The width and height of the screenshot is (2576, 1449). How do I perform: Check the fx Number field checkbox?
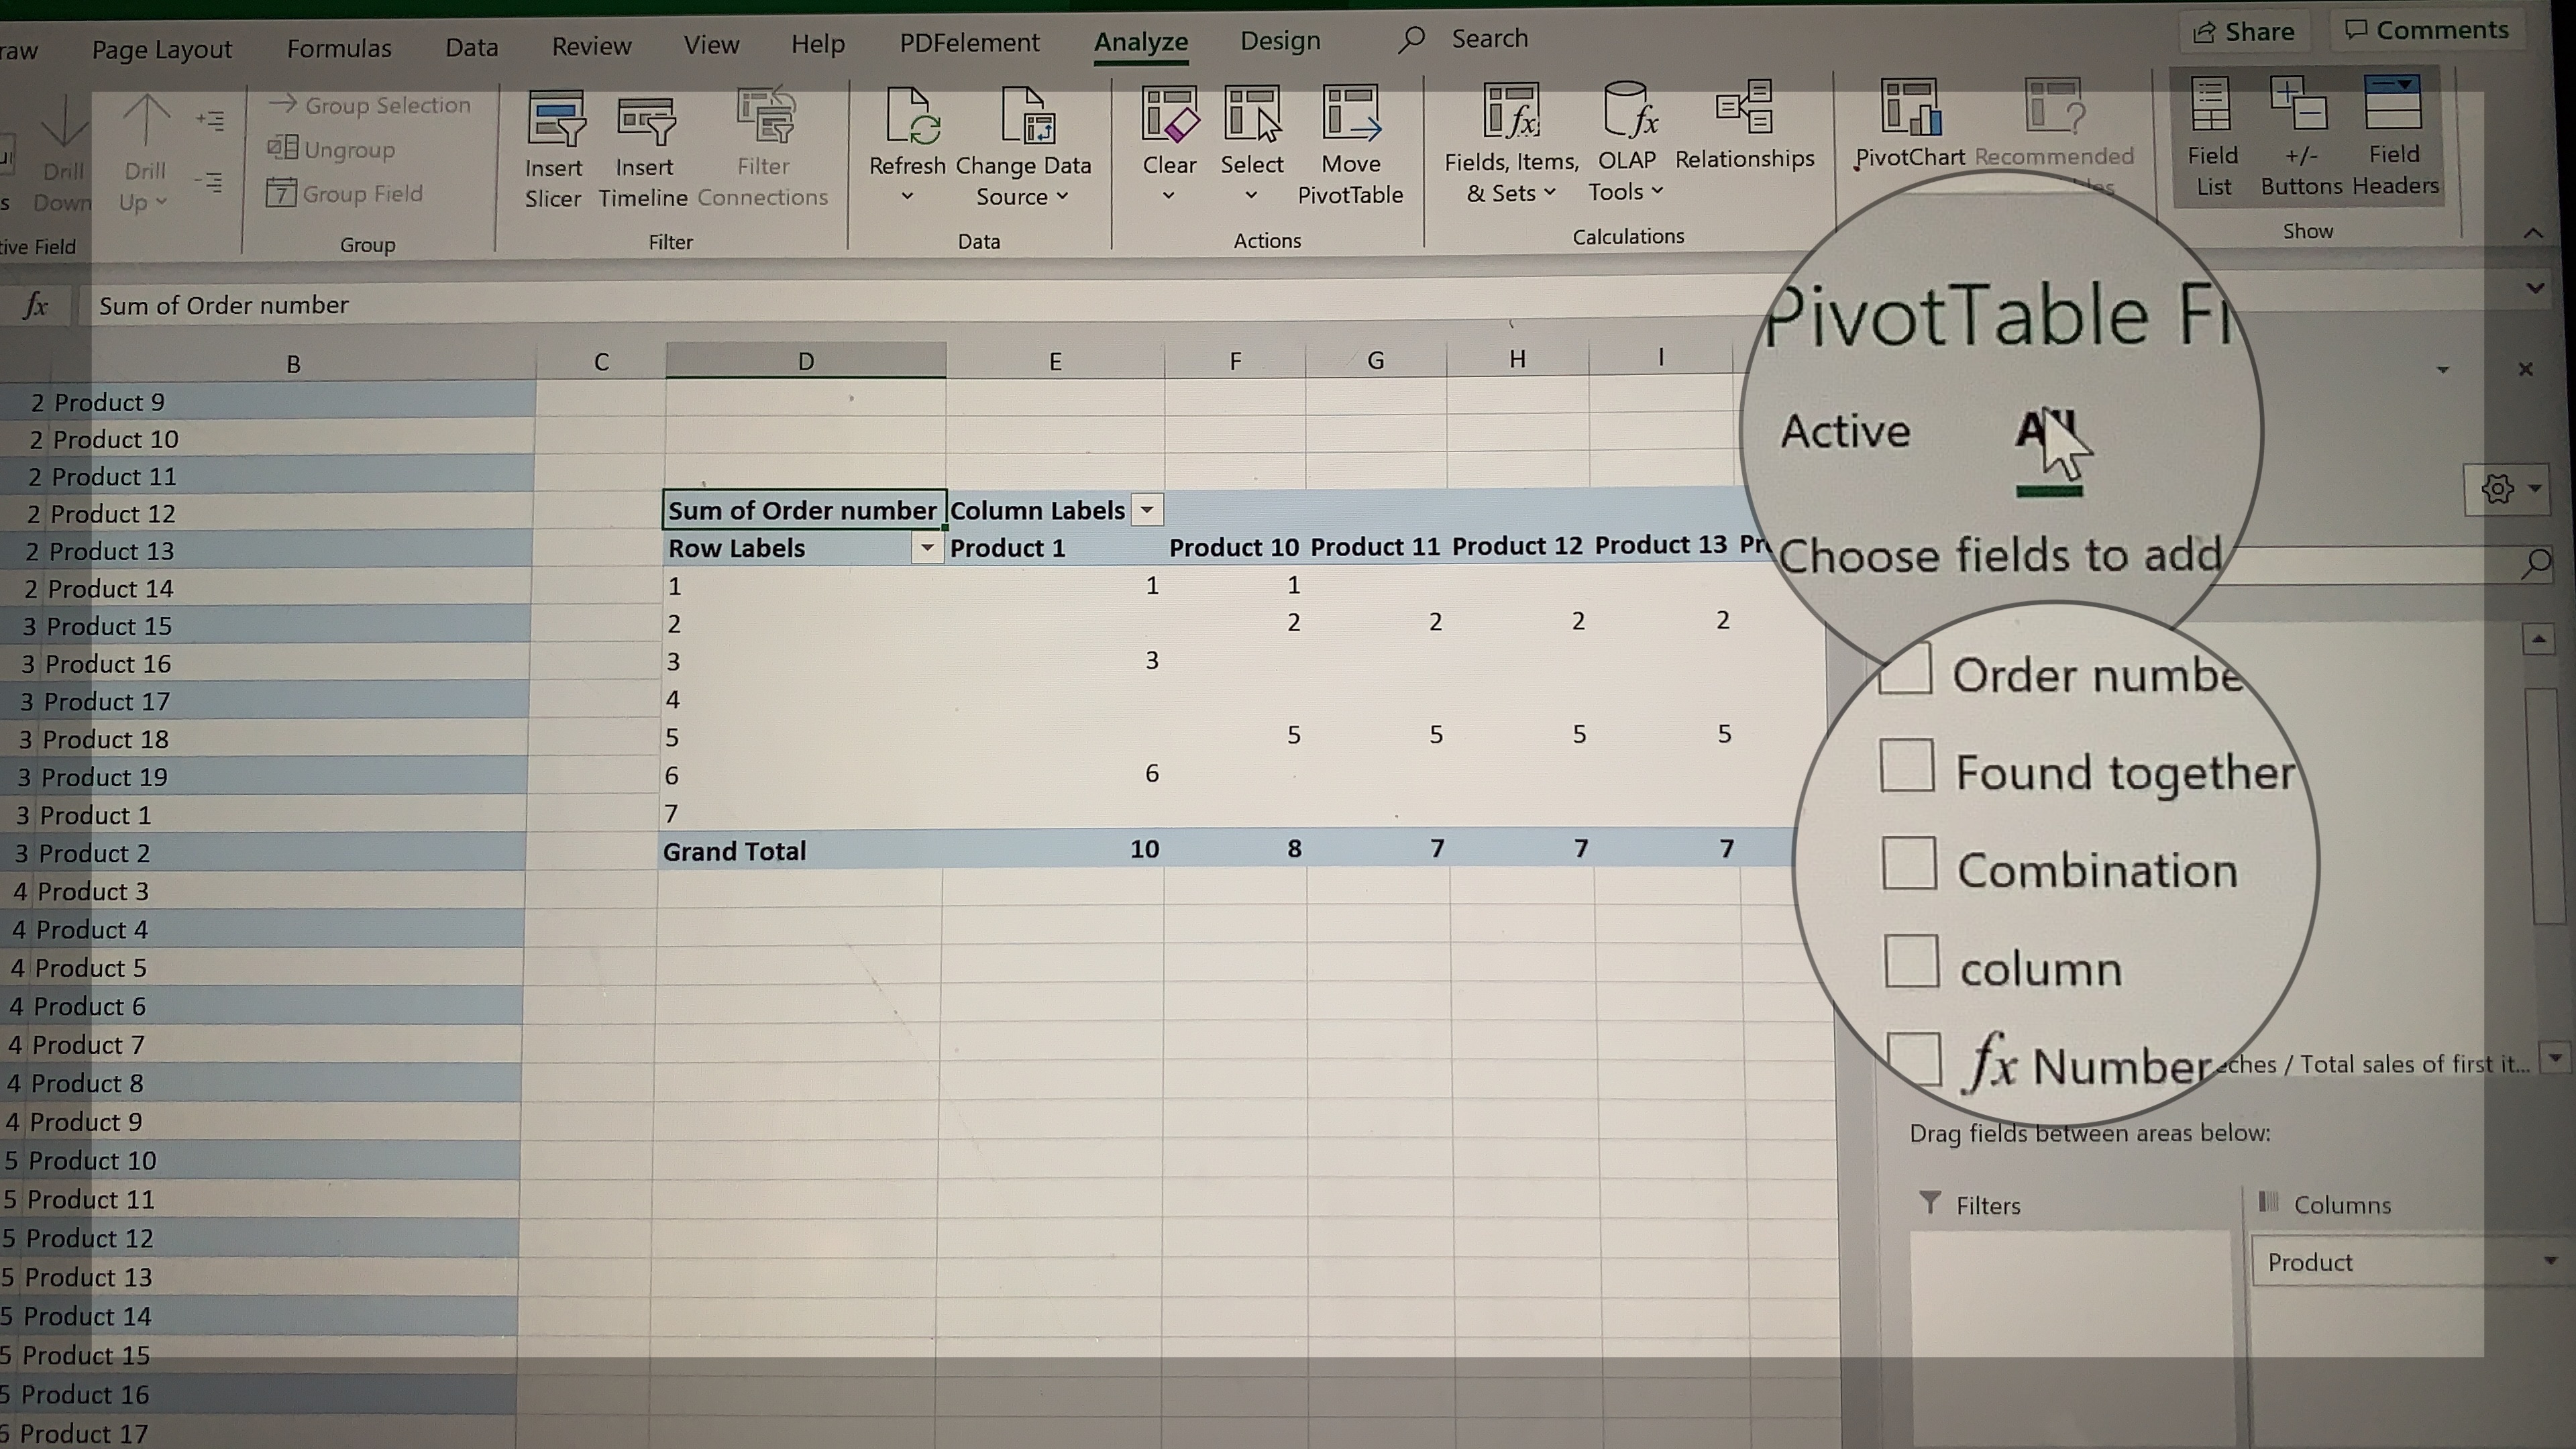(1914, 1059)
